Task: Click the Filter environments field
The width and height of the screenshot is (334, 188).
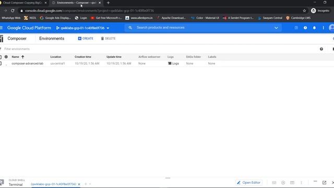Action: click(17, 49)
